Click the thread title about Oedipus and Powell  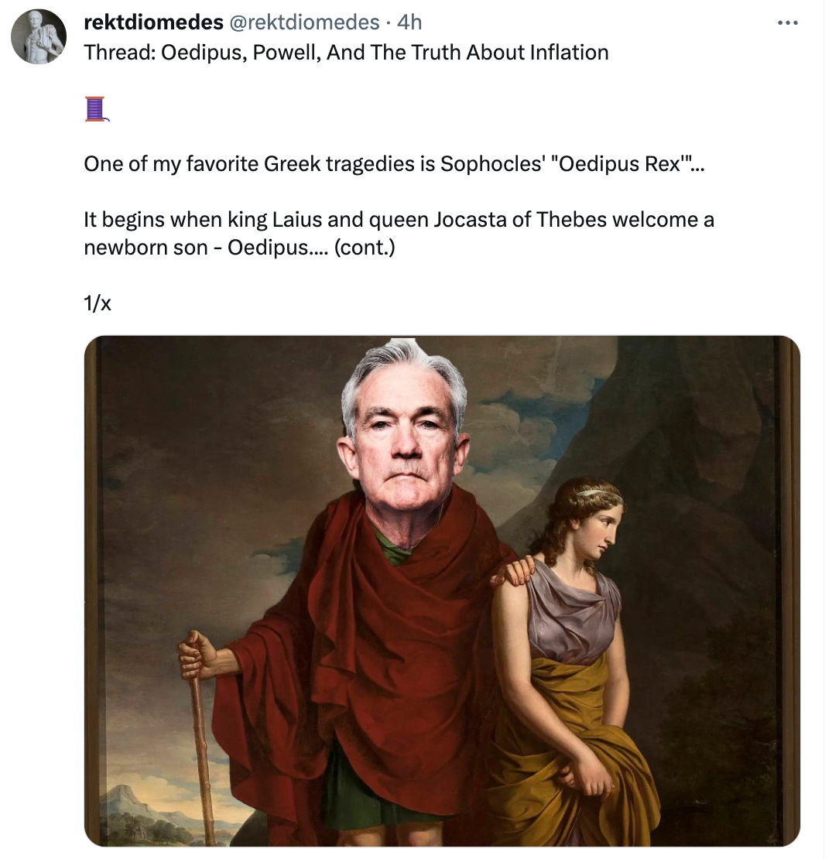(346, 53)
